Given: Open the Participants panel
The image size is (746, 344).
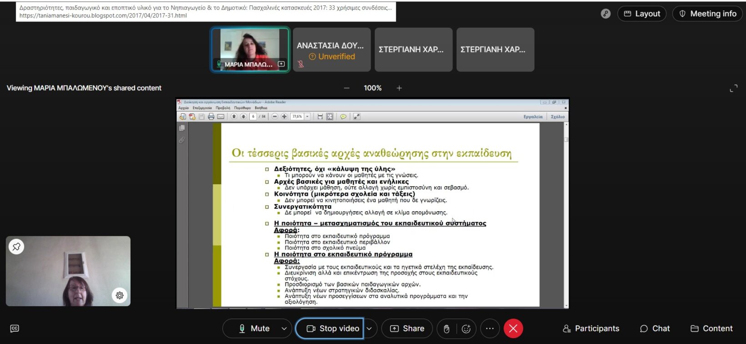Looking at the screenshot, I should coord(591,329).
